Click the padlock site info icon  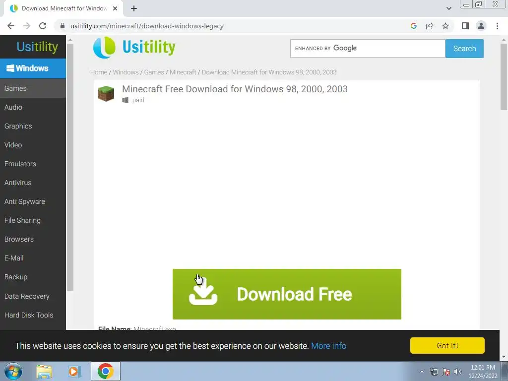tap(63, 26)
